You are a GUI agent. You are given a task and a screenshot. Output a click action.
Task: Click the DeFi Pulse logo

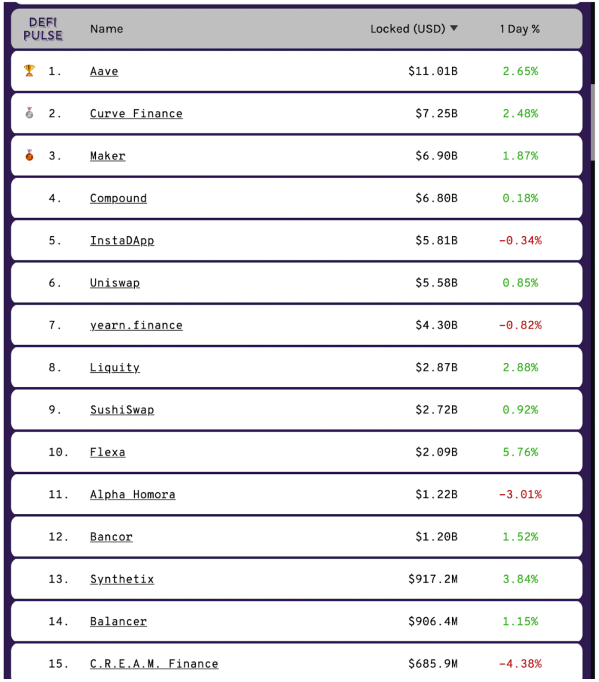pos(43,29)
